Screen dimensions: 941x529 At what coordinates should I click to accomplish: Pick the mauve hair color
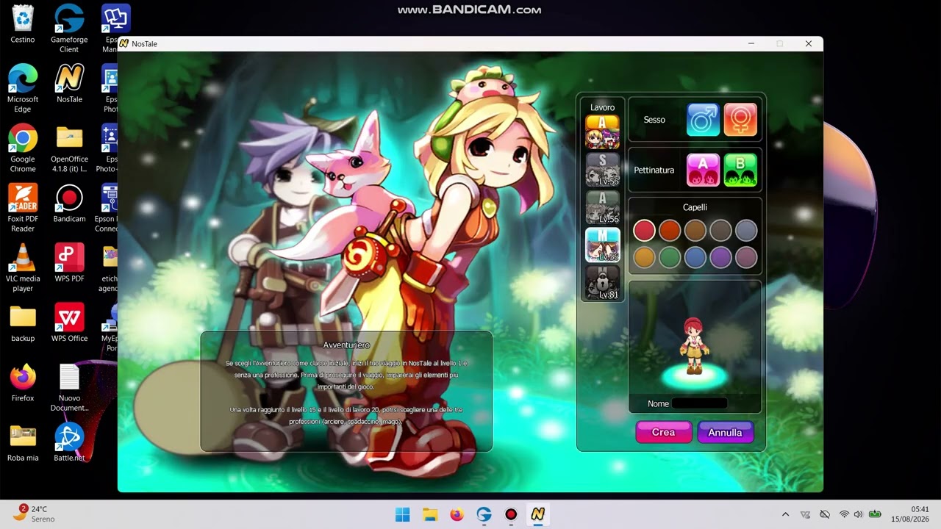pos(746,257)
